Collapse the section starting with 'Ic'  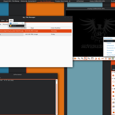pyautogui.click(x=112, y=78)
